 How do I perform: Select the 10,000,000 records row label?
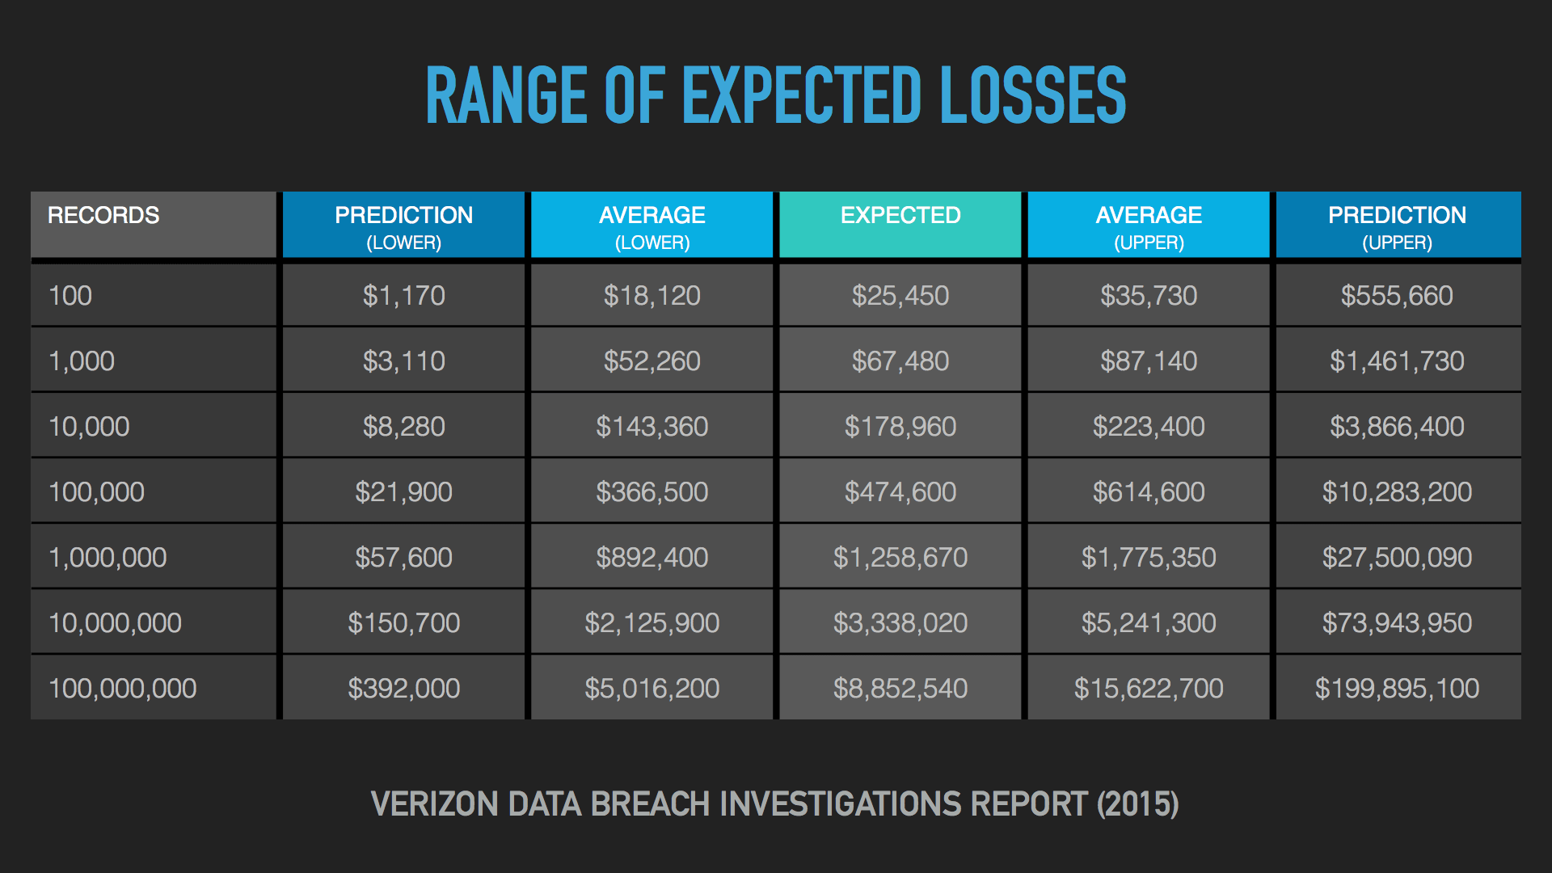click(x=154, y=622)
